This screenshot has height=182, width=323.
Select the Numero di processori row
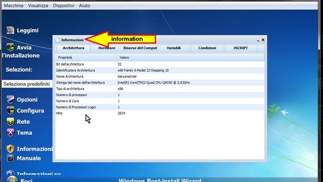[x=159, y=95]
